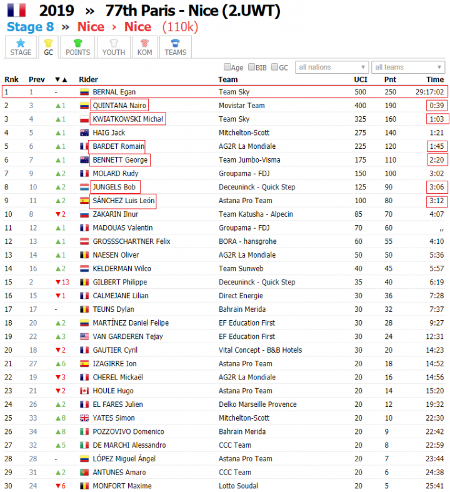Image resolution: width=450 pixels, height=492 pixels.
Task: Click Luxembourg flag beside JUNGELS Bob
Action: (x=84, y=187)
